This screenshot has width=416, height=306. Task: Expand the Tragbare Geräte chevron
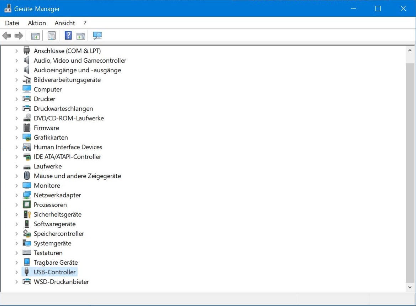pos(16,263)
